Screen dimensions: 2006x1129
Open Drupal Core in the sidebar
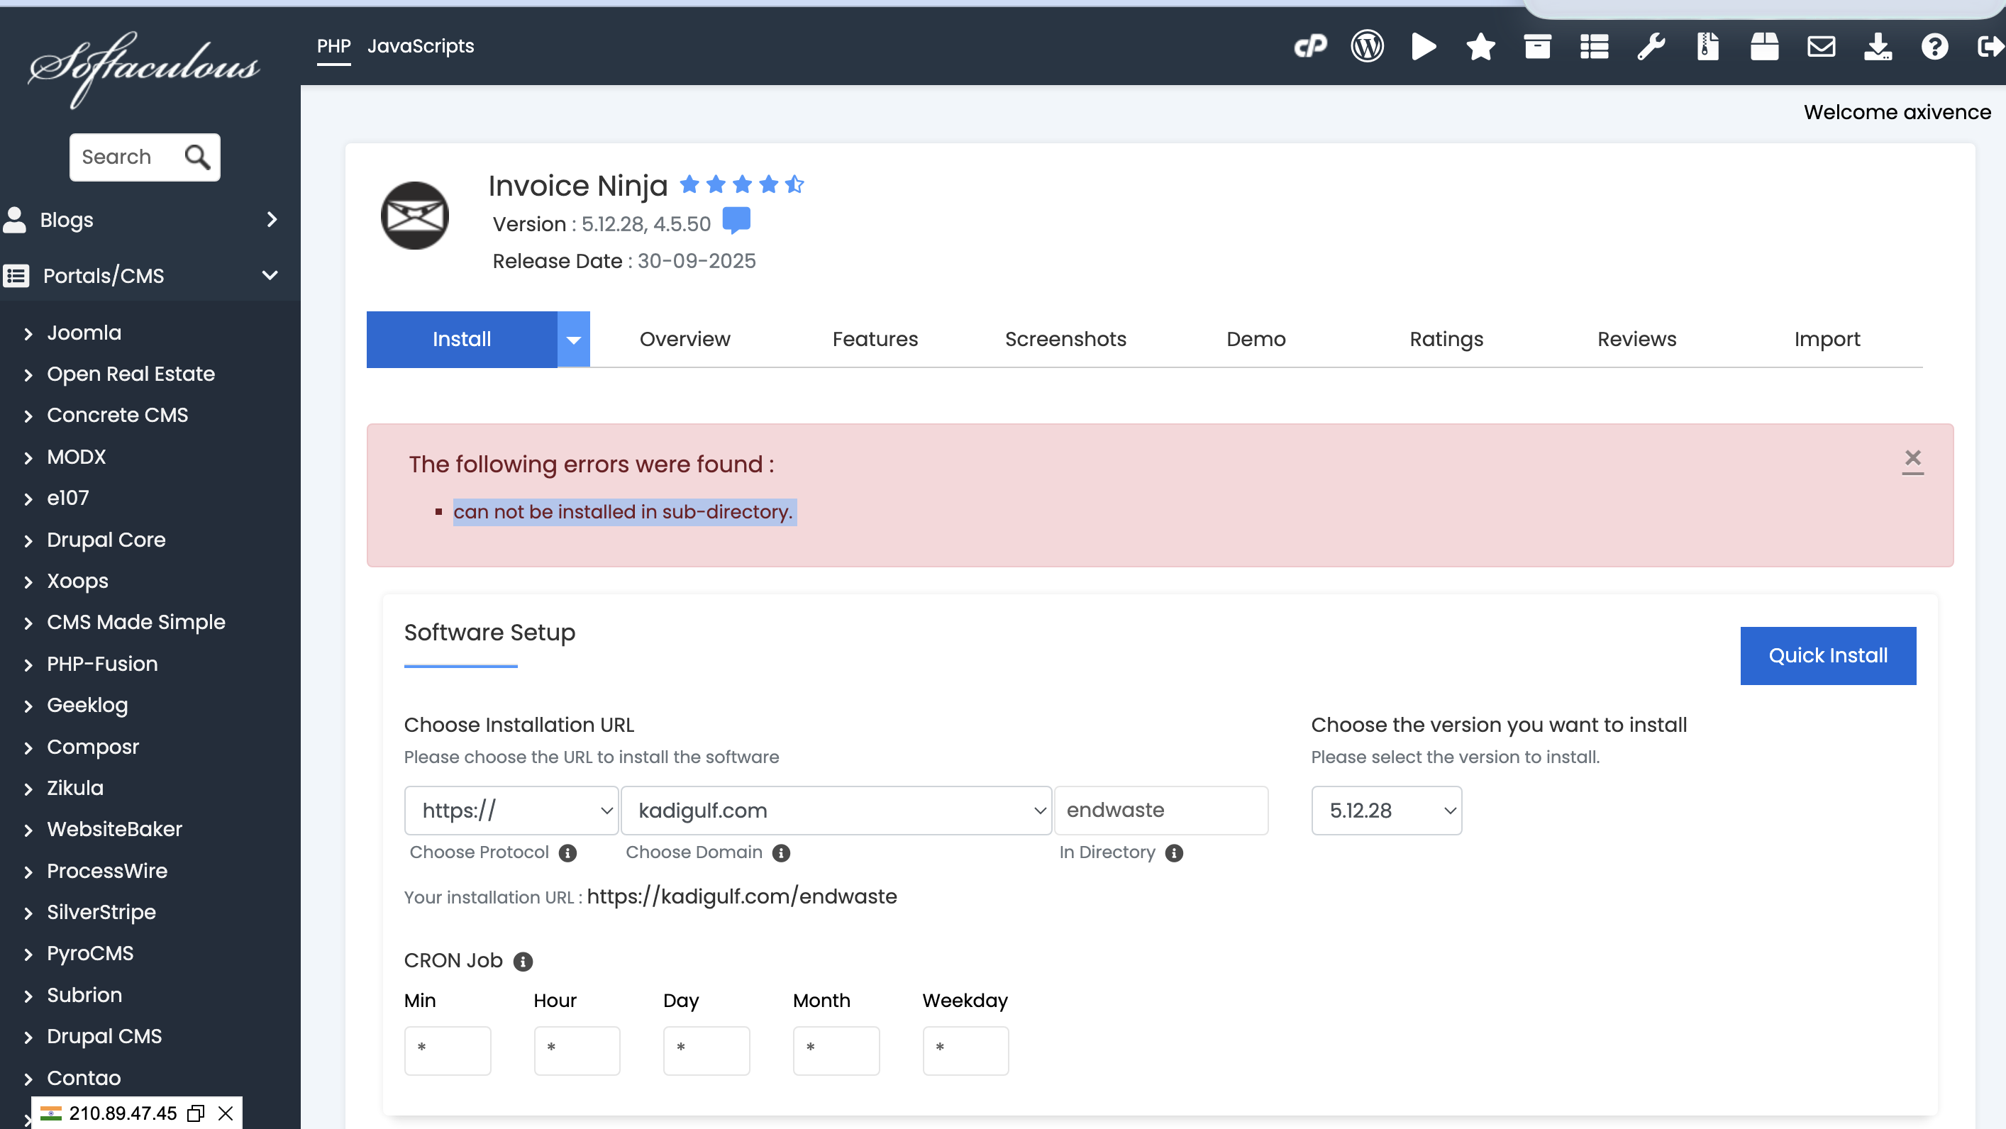(x=106, y=540)
